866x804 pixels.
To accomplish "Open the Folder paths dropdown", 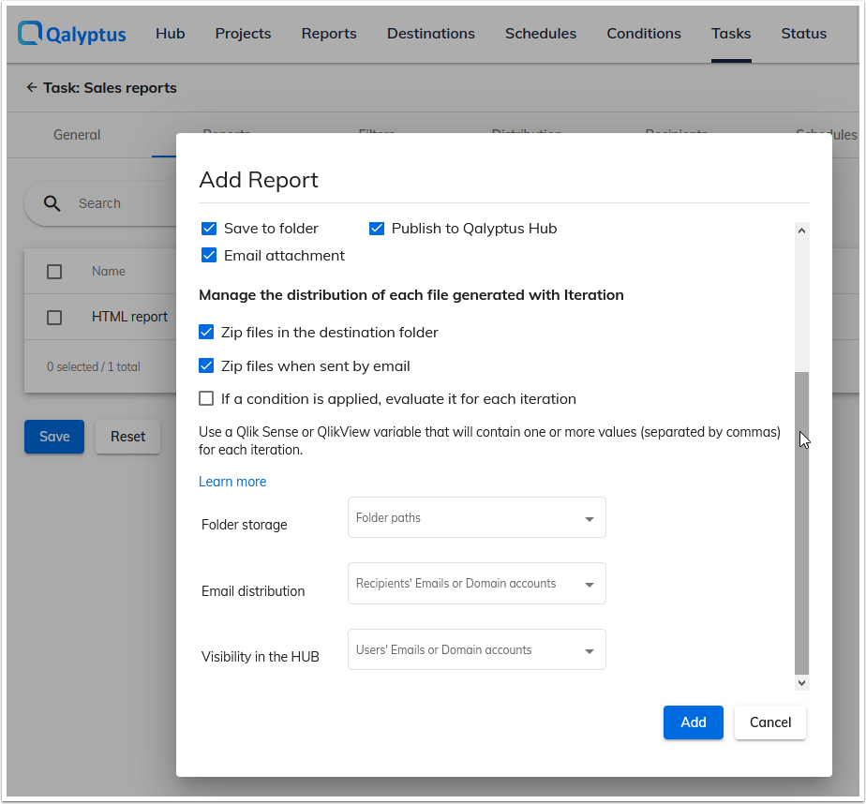I will click(476, 517).
